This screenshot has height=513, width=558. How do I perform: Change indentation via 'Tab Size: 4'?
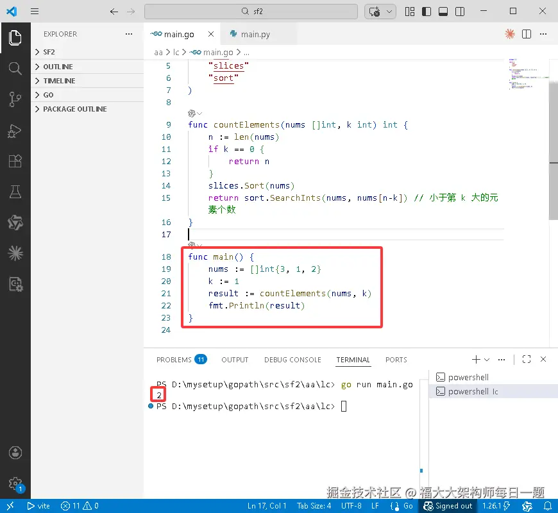pos(314,506)
